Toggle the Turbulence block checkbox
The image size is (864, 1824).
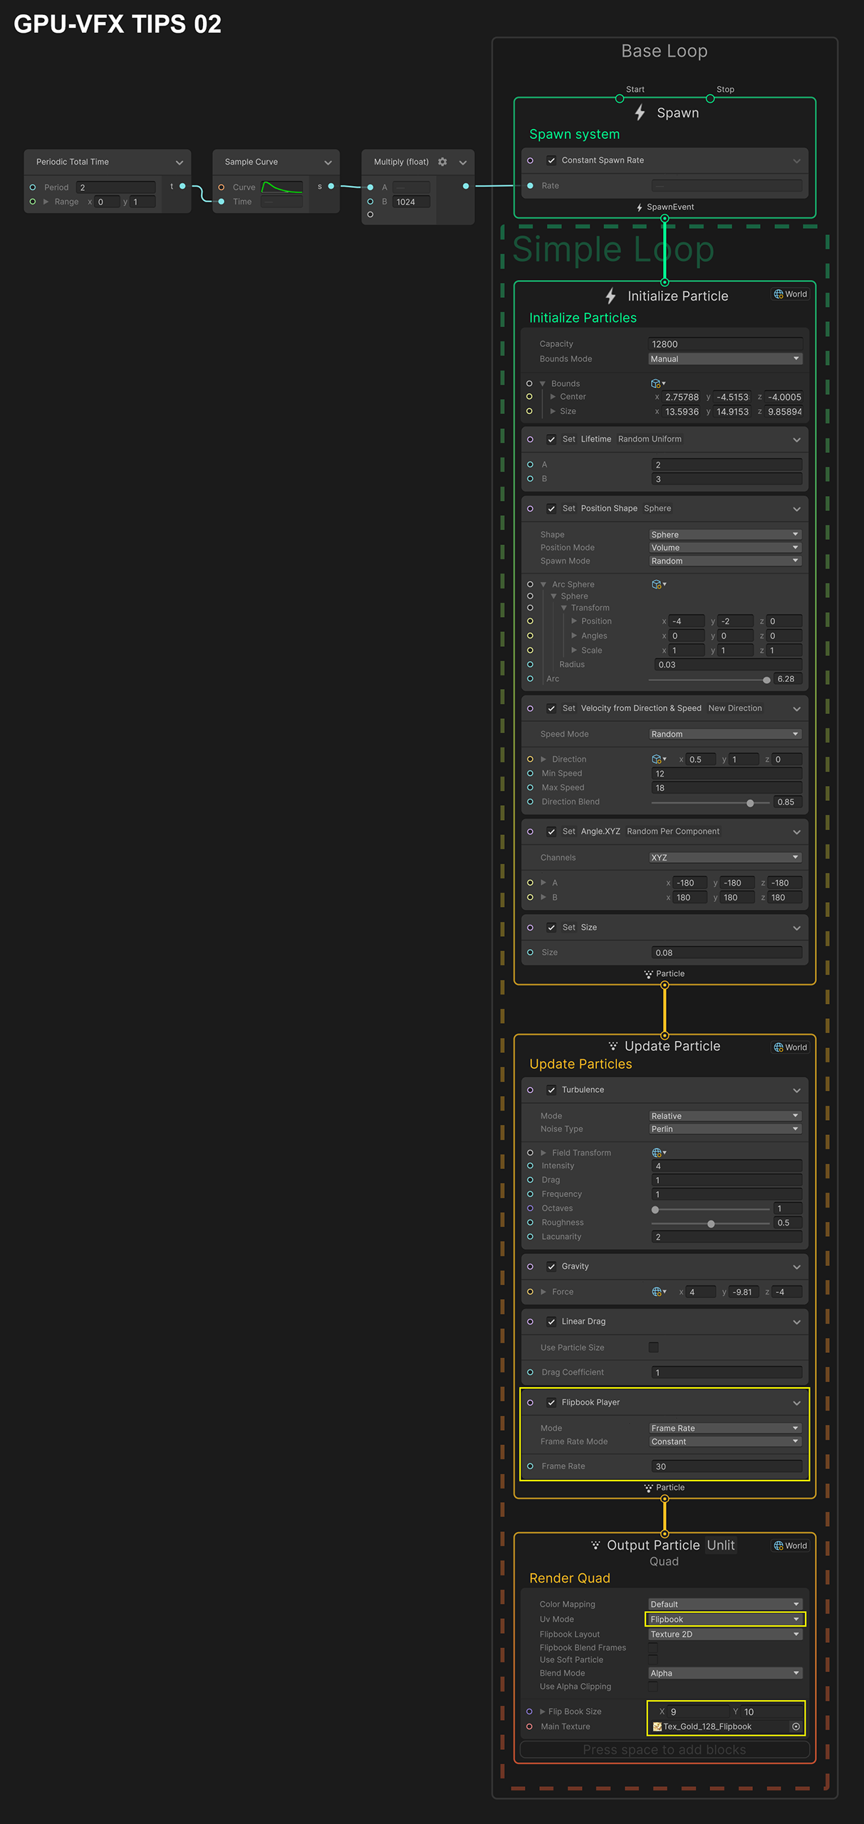click(x=551, y=1090)
